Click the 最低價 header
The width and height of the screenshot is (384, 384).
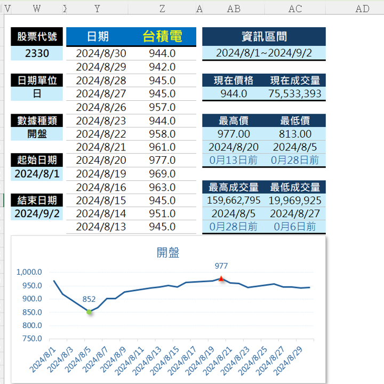pos(295,121)
